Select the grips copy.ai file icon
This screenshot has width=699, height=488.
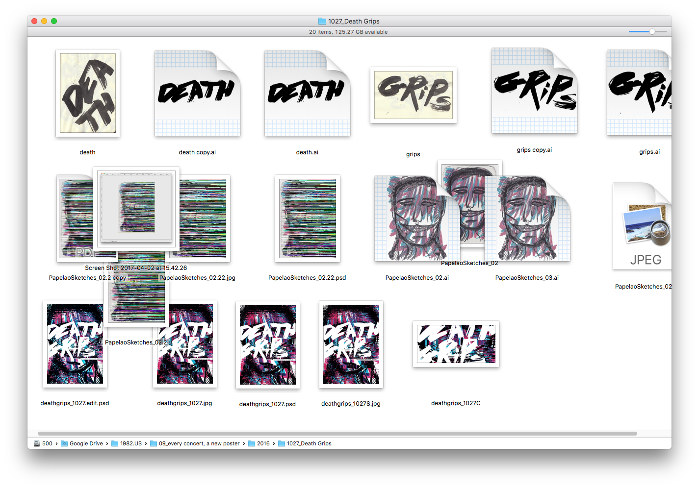point(535,91)
